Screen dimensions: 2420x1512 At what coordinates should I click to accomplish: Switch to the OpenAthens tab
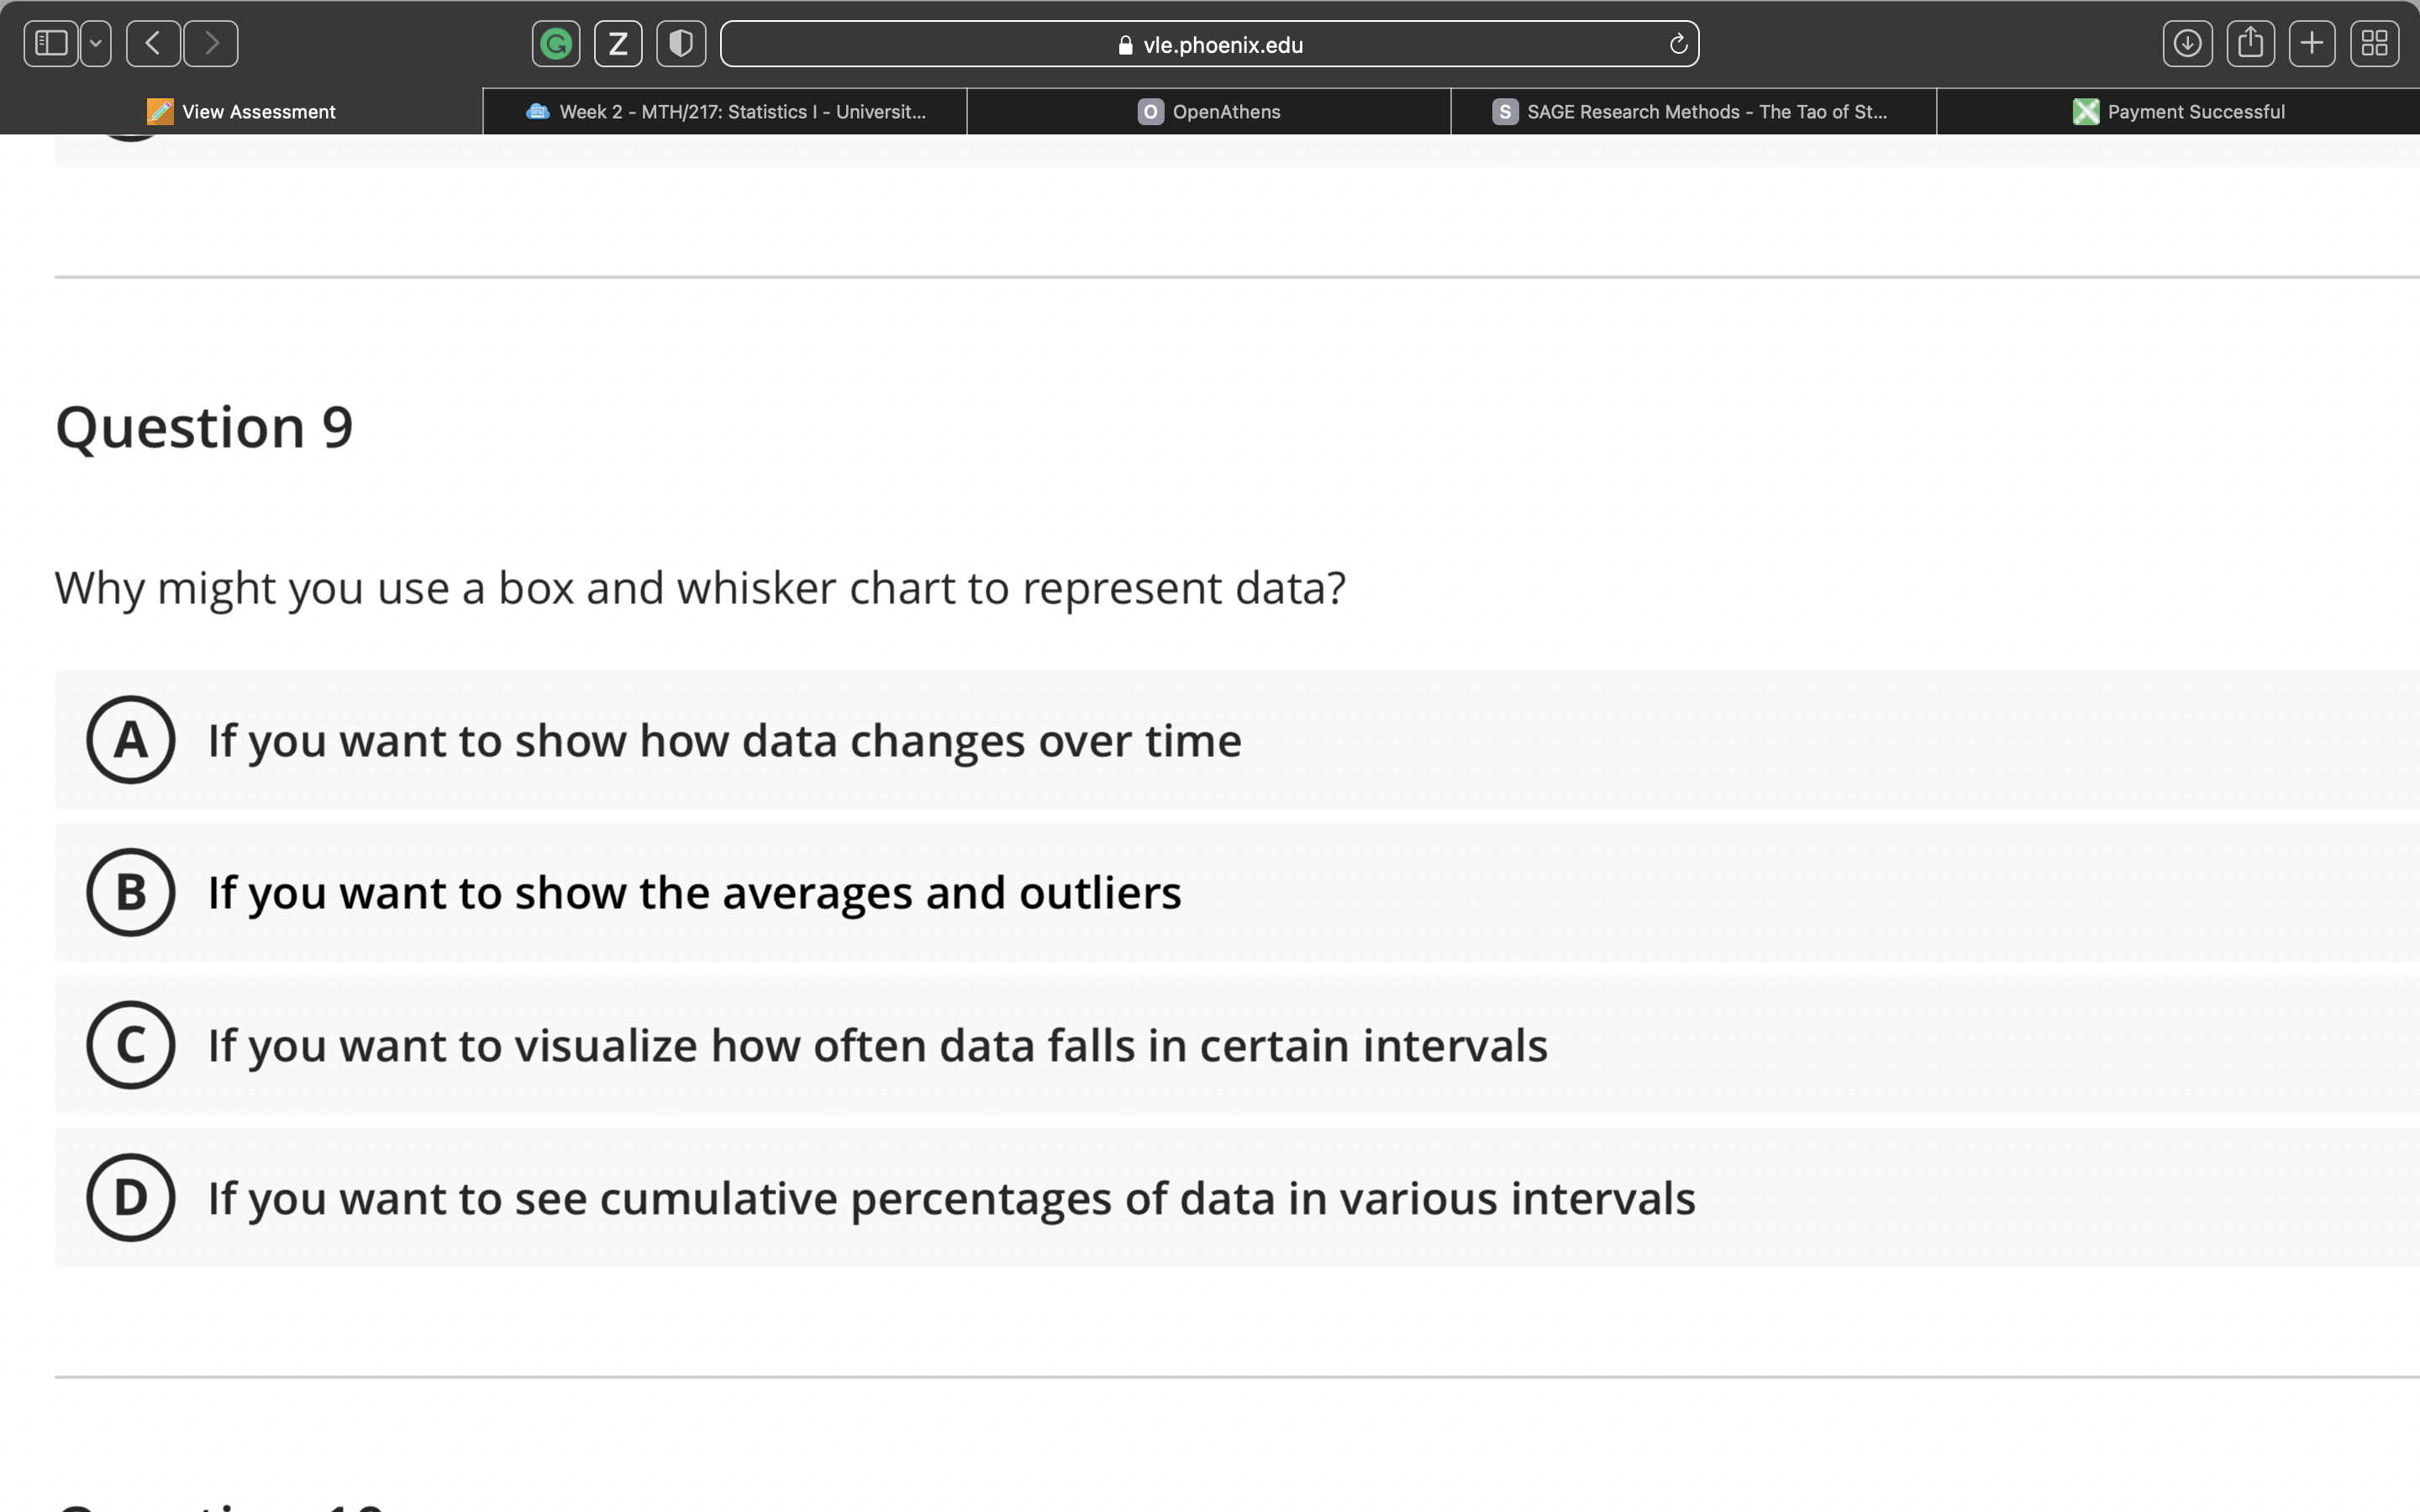[x=1209, y=112]
